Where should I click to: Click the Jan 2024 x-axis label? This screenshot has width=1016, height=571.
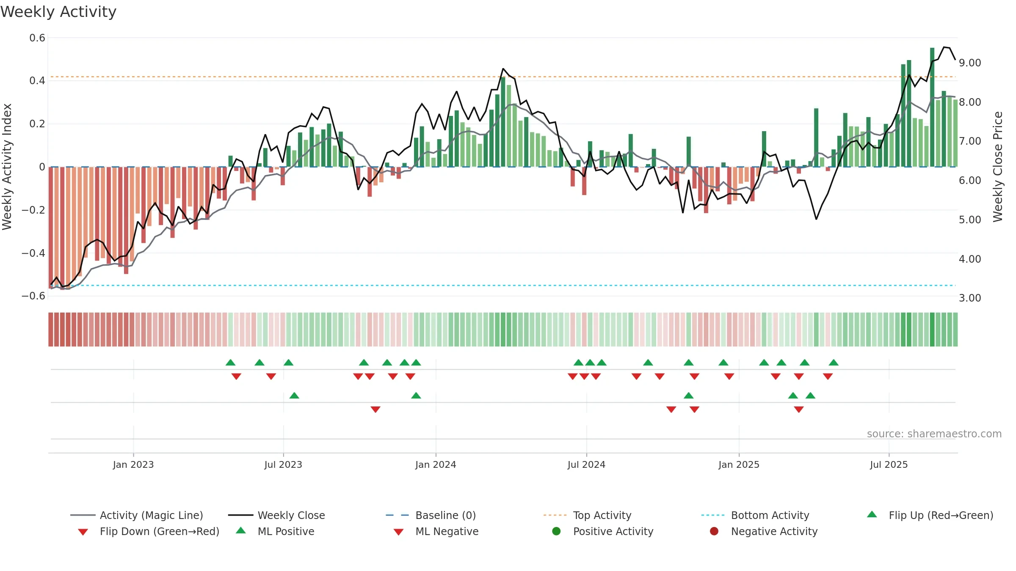436,464
